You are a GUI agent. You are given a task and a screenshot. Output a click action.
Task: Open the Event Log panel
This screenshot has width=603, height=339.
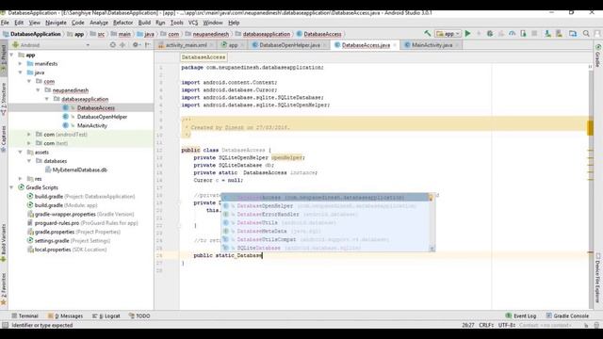pos(521,316)
